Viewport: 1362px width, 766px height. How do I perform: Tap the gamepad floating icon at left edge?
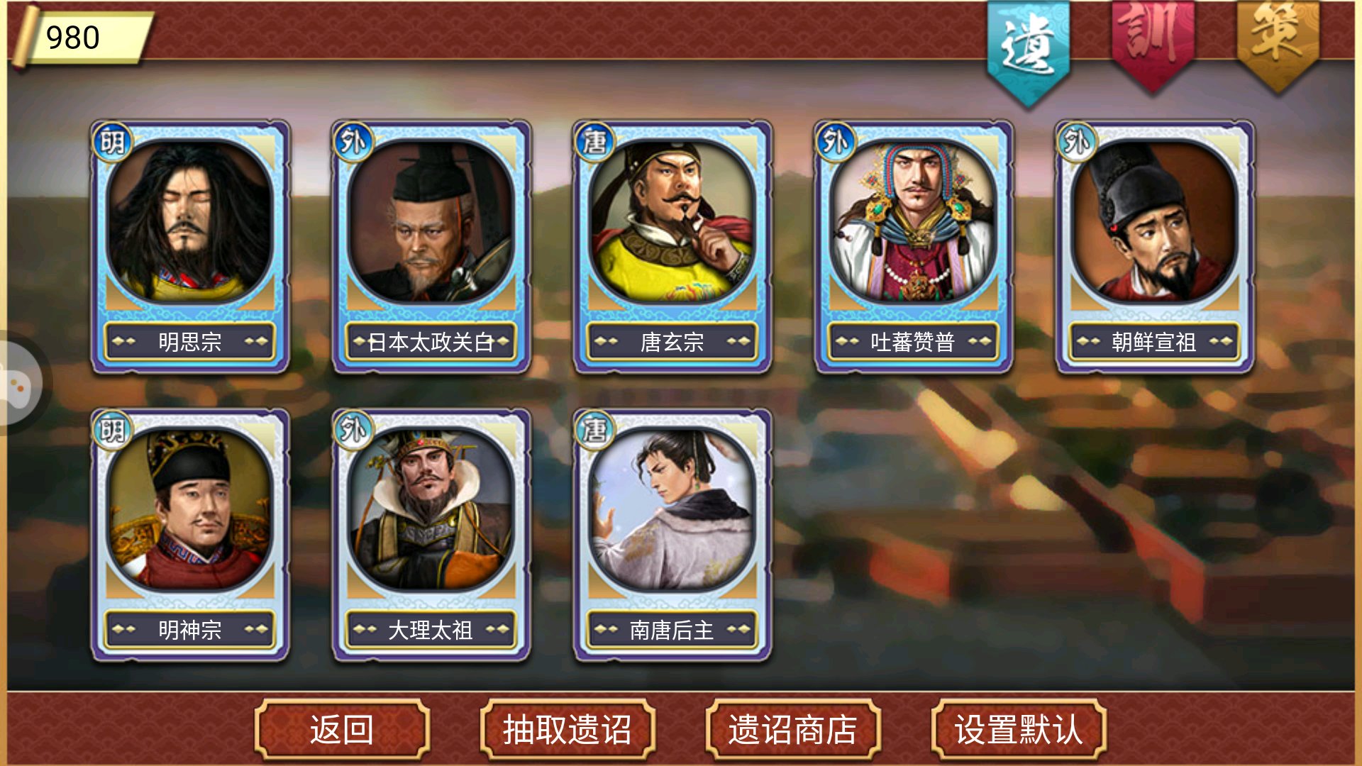18,384
